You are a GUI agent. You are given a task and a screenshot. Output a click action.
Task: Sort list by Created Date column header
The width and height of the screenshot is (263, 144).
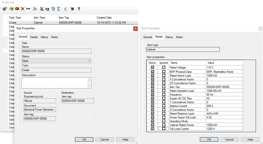pyautogui.click(x=104, y=18)
